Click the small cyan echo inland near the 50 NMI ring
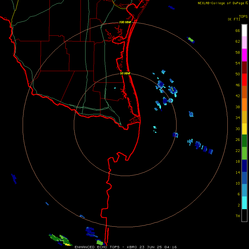Viewport: 249px width, 249px height. (x=115, y=88)
